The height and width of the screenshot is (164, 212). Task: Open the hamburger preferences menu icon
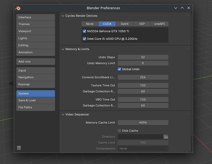click(x=19, y=148)
